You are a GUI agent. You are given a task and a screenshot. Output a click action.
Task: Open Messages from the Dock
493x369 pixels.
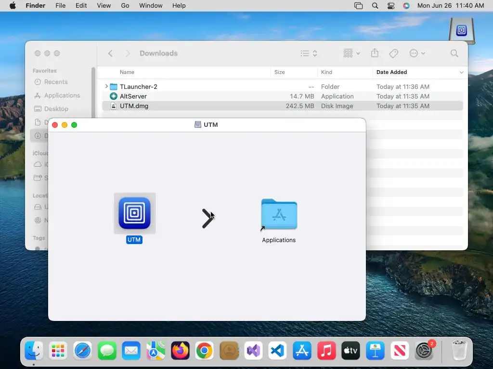coord(107,350)
